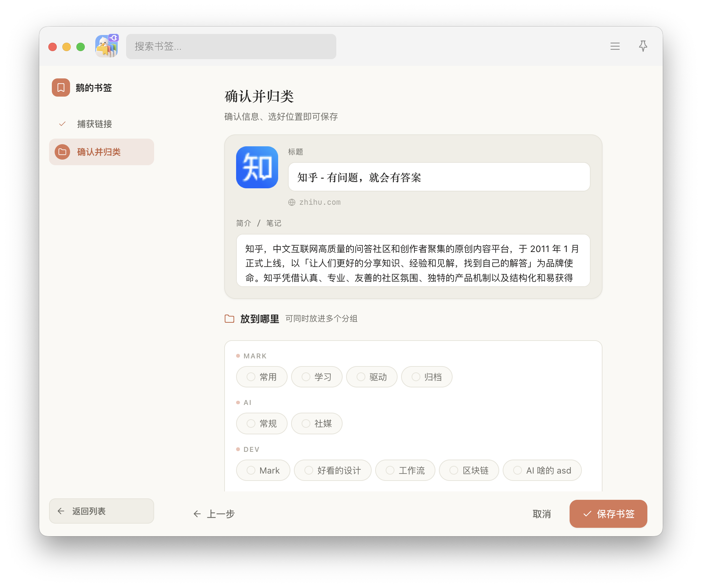702x588 pixels.
Task: Select the 社媒 group under AI
Action: click(x=317, y=423)
